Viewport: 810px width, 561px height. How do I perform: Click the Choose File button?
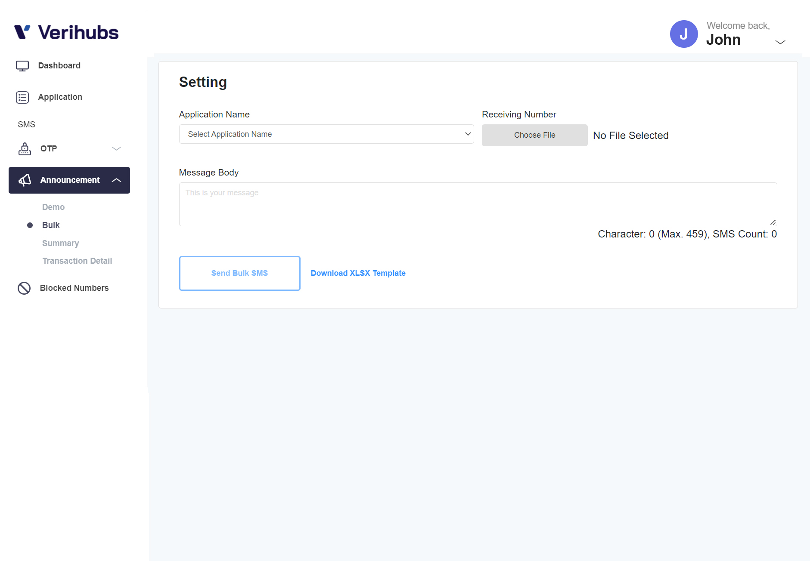534,135
